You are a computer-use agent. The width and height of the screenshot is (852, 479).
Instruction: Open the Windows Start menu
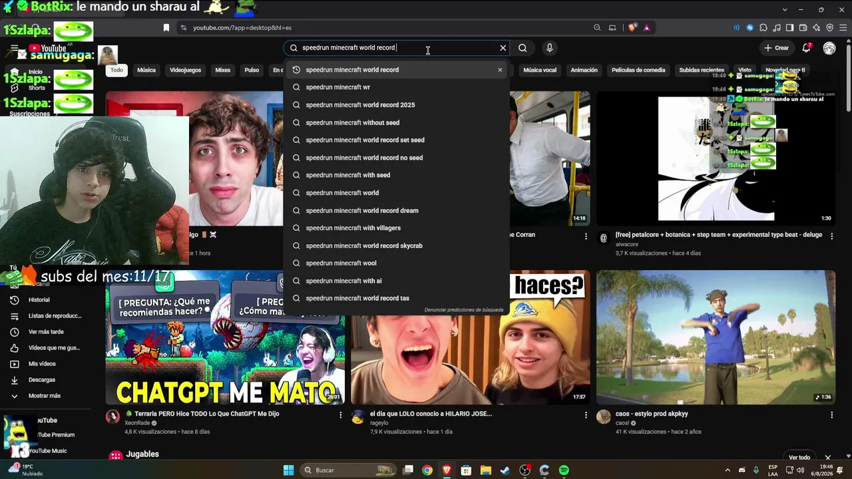coord(288,470)
